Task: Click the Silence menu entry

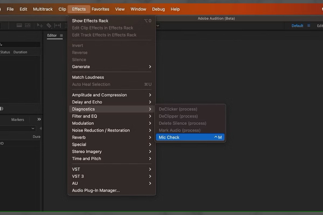Action: (x=112, y=60)
